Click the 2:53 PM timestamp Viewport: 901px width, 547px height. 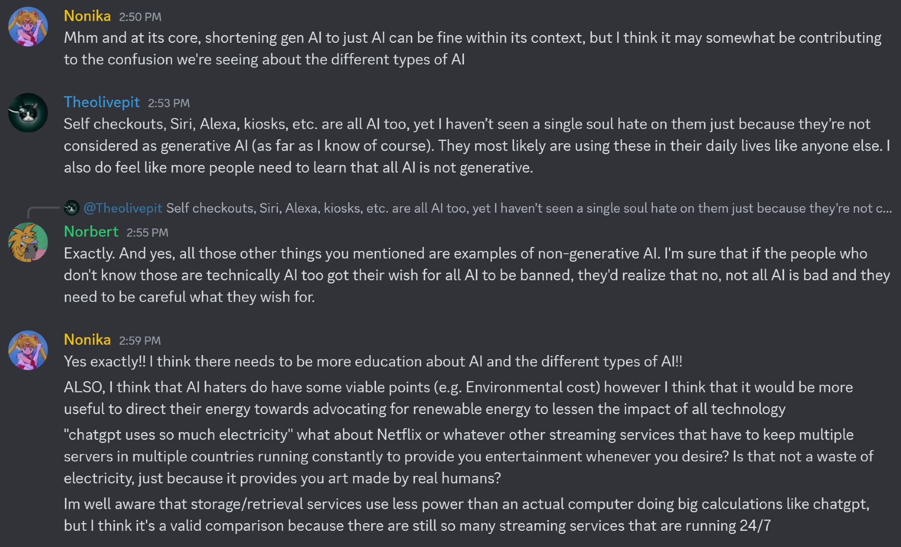pyautogui.click(x=169, y=103)
